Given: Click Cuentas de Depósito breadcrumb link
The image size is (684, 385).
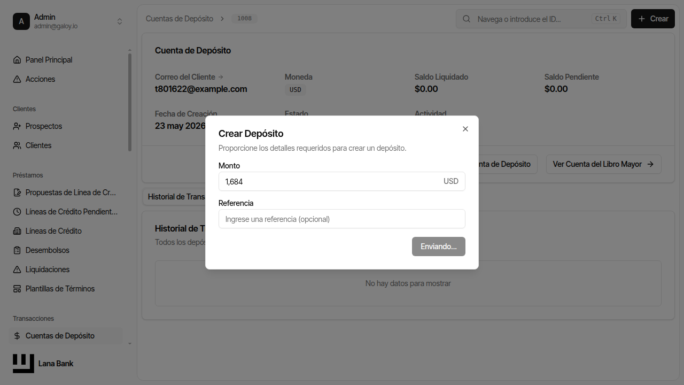Looking at the screenshot, I should point(180,19).
